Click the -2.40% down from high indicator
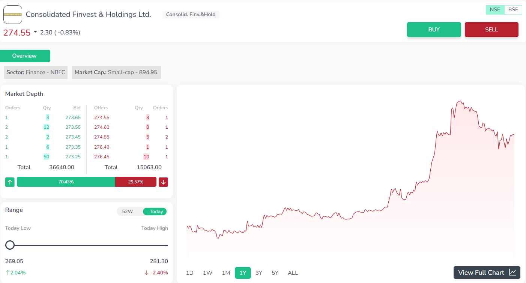 (156, 273)
